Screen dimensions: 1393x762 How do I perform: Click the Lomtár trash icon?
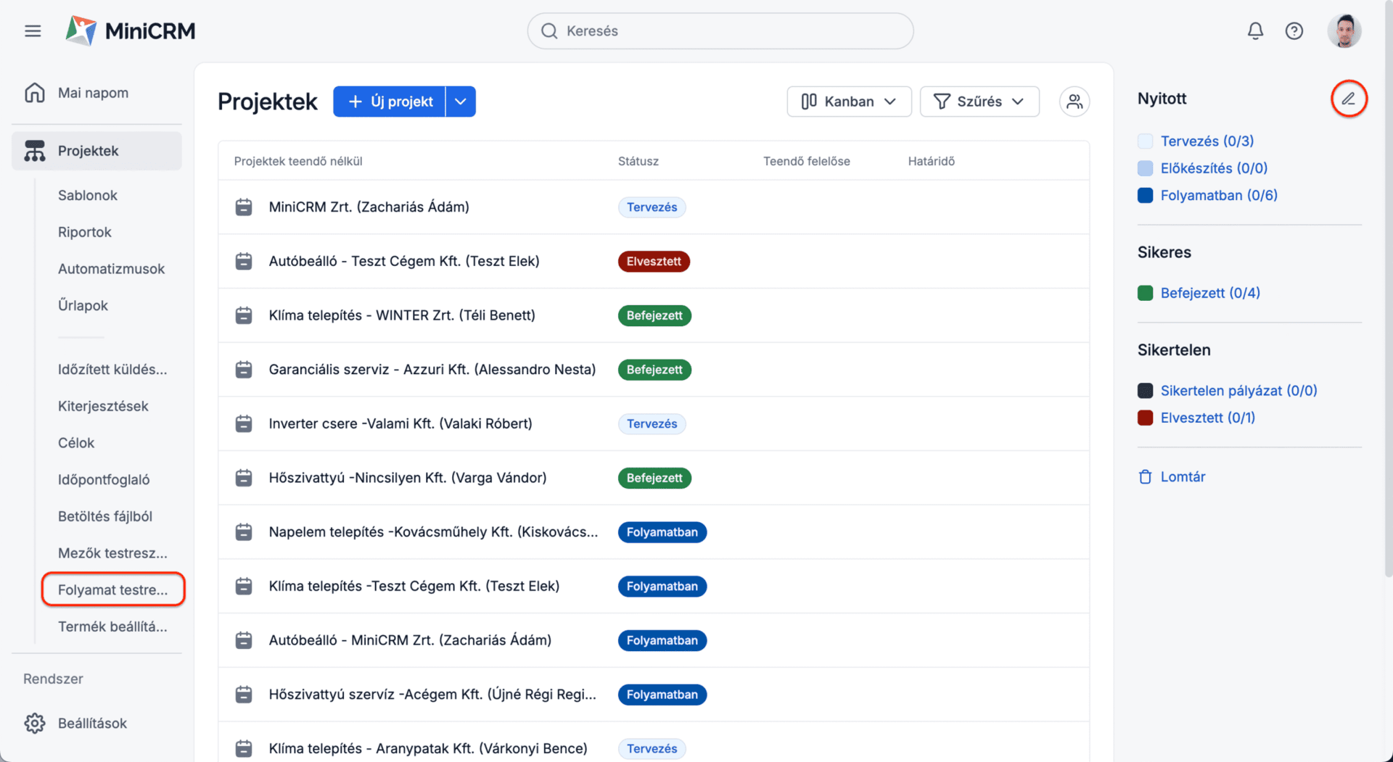point(1145,477)
